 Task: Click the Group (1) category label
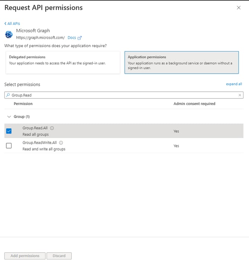click(22, 117)
